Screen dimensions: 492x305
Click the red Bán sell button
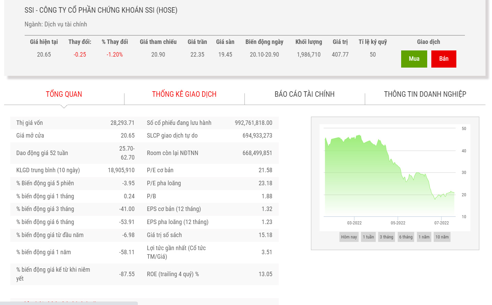pyautogui.click(x=443, y=59)
